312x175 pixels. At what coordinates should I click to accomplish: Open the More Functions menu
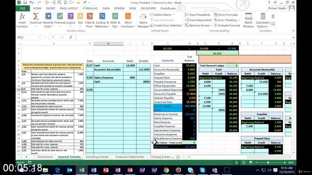click(128, 20)
